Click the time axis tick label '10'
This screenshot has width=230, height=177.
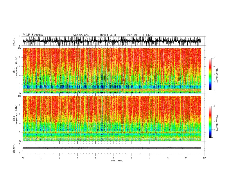coord(204,158)
